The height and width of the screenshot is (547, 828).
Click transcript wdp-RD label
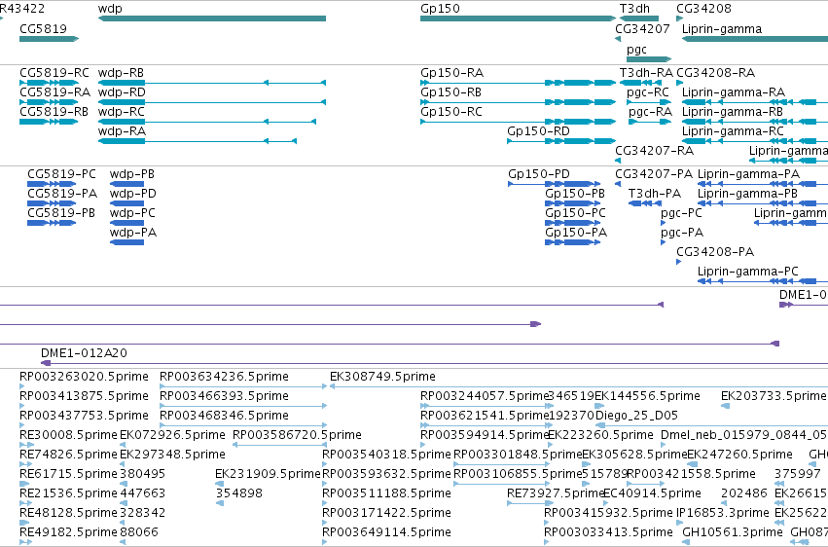[x=122, y=91]
